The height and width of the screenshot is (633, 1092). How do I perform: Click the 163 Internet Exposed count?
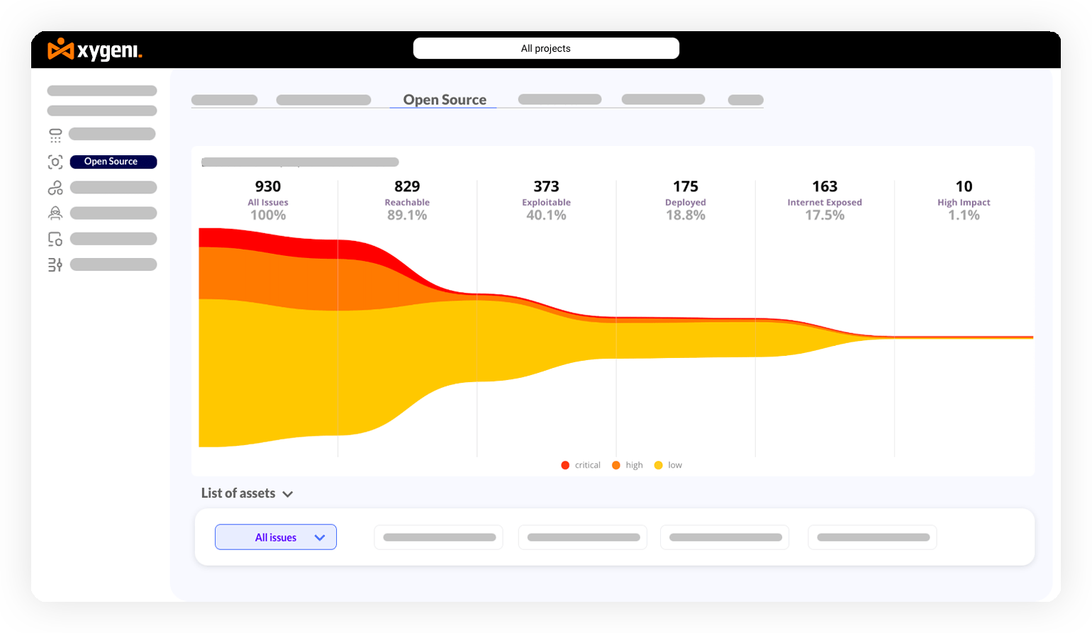tap(825, 186)
